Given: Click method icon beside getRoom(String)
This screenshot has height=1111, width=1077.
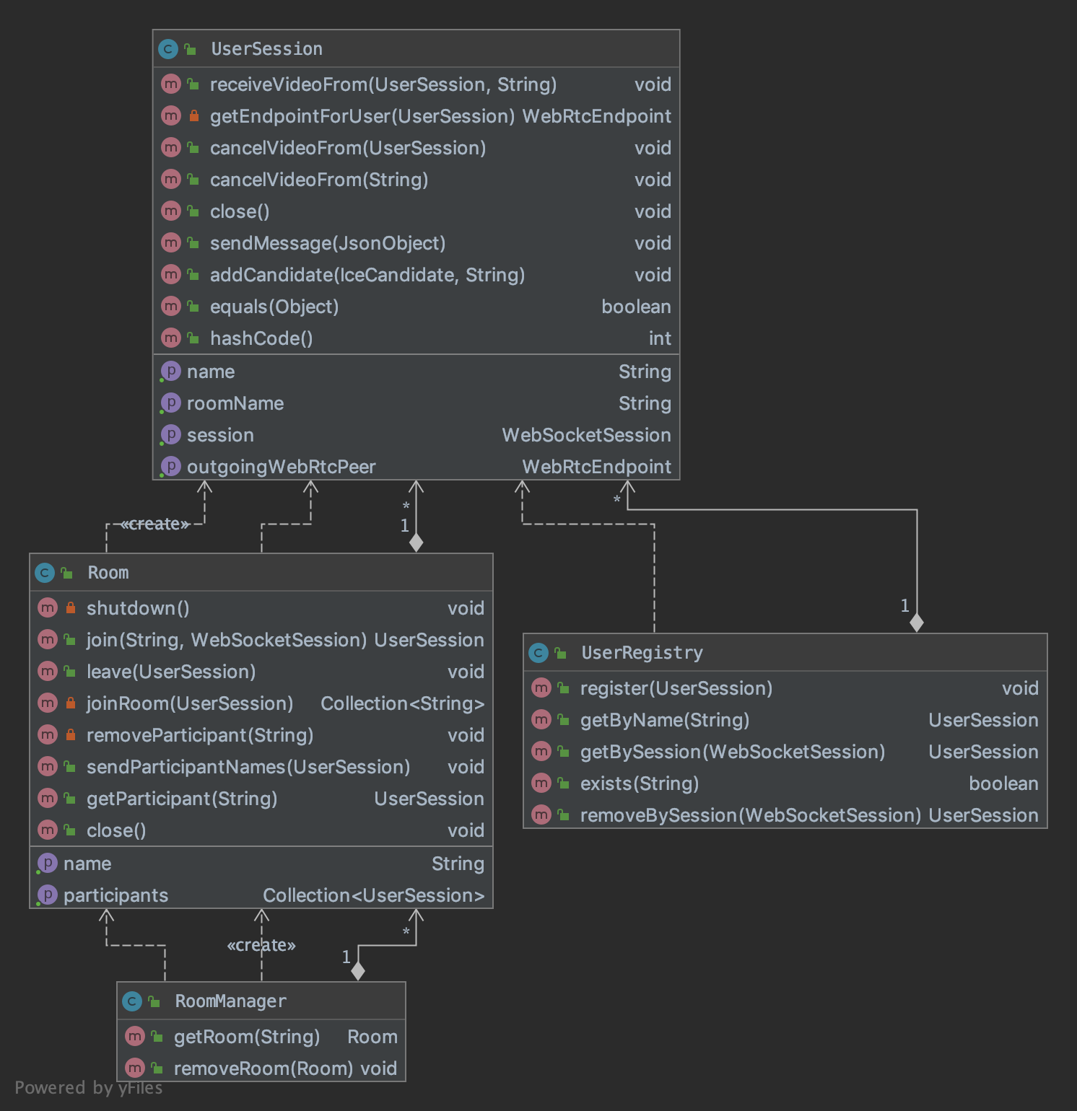Looking at the screenshot, I should 135,1037.
